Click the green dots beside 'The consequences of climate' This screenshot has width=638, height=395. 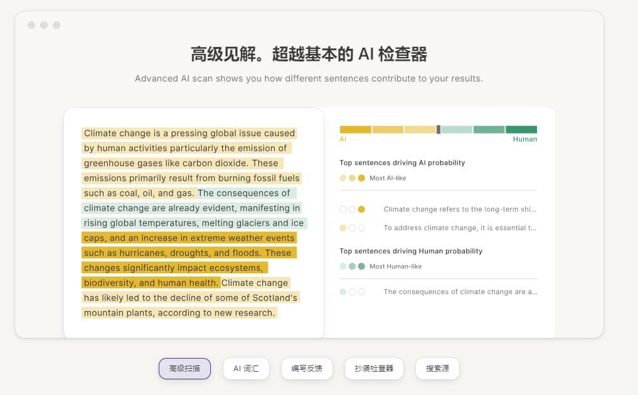[352, 292]
